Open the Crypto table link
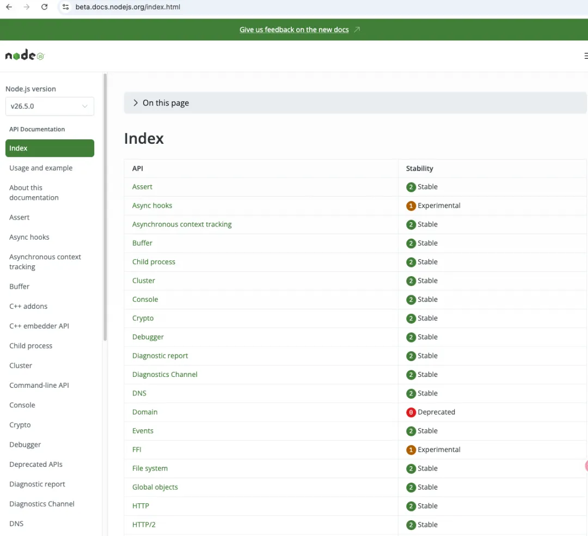The width and height of the screenshot is (588, 536). pos(143,318)
